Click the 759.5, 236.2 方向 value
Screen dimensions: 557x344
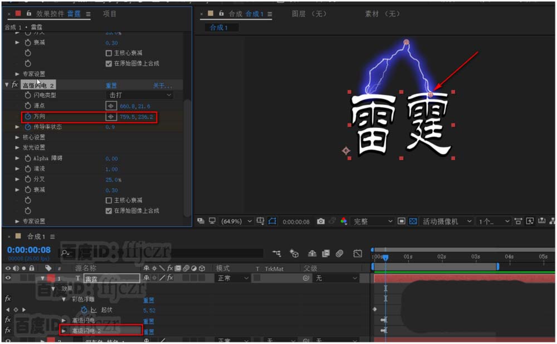tap(136, 117)
